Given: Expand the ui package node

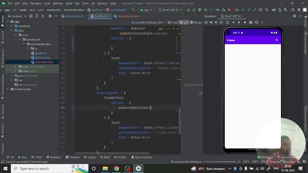Looking at the screenshot, I should tap(28, 49).
